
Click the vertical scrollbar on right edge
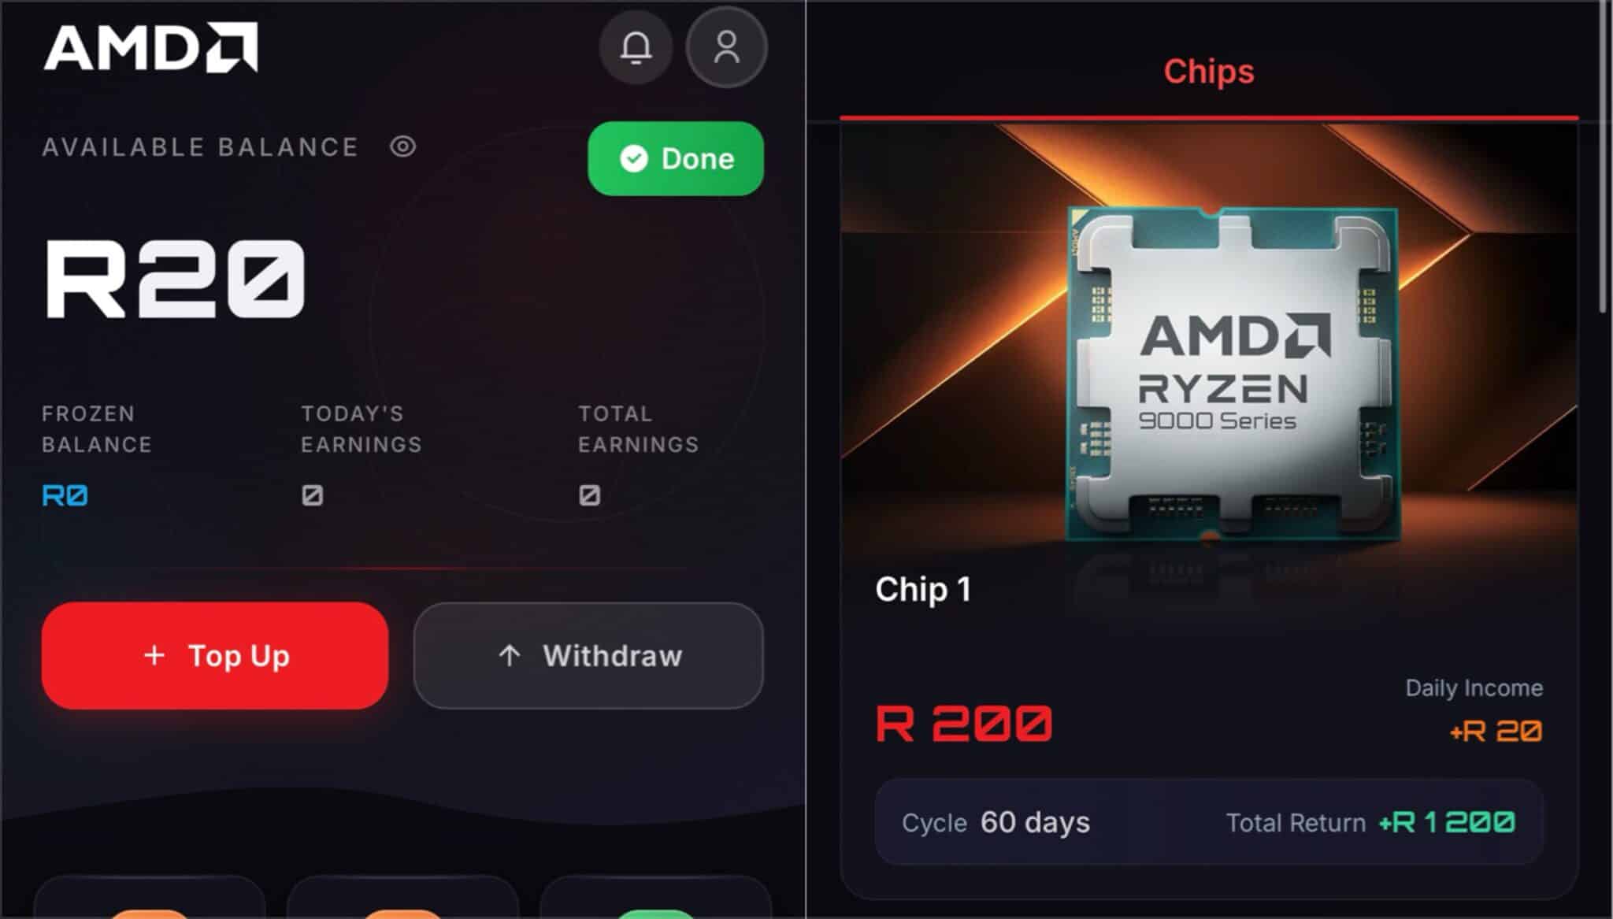tap(1603, 157)
